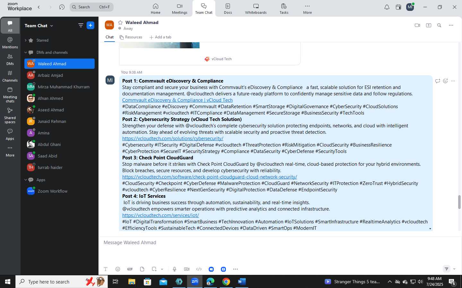Switch to the Home tab

(x=156, y=9)
